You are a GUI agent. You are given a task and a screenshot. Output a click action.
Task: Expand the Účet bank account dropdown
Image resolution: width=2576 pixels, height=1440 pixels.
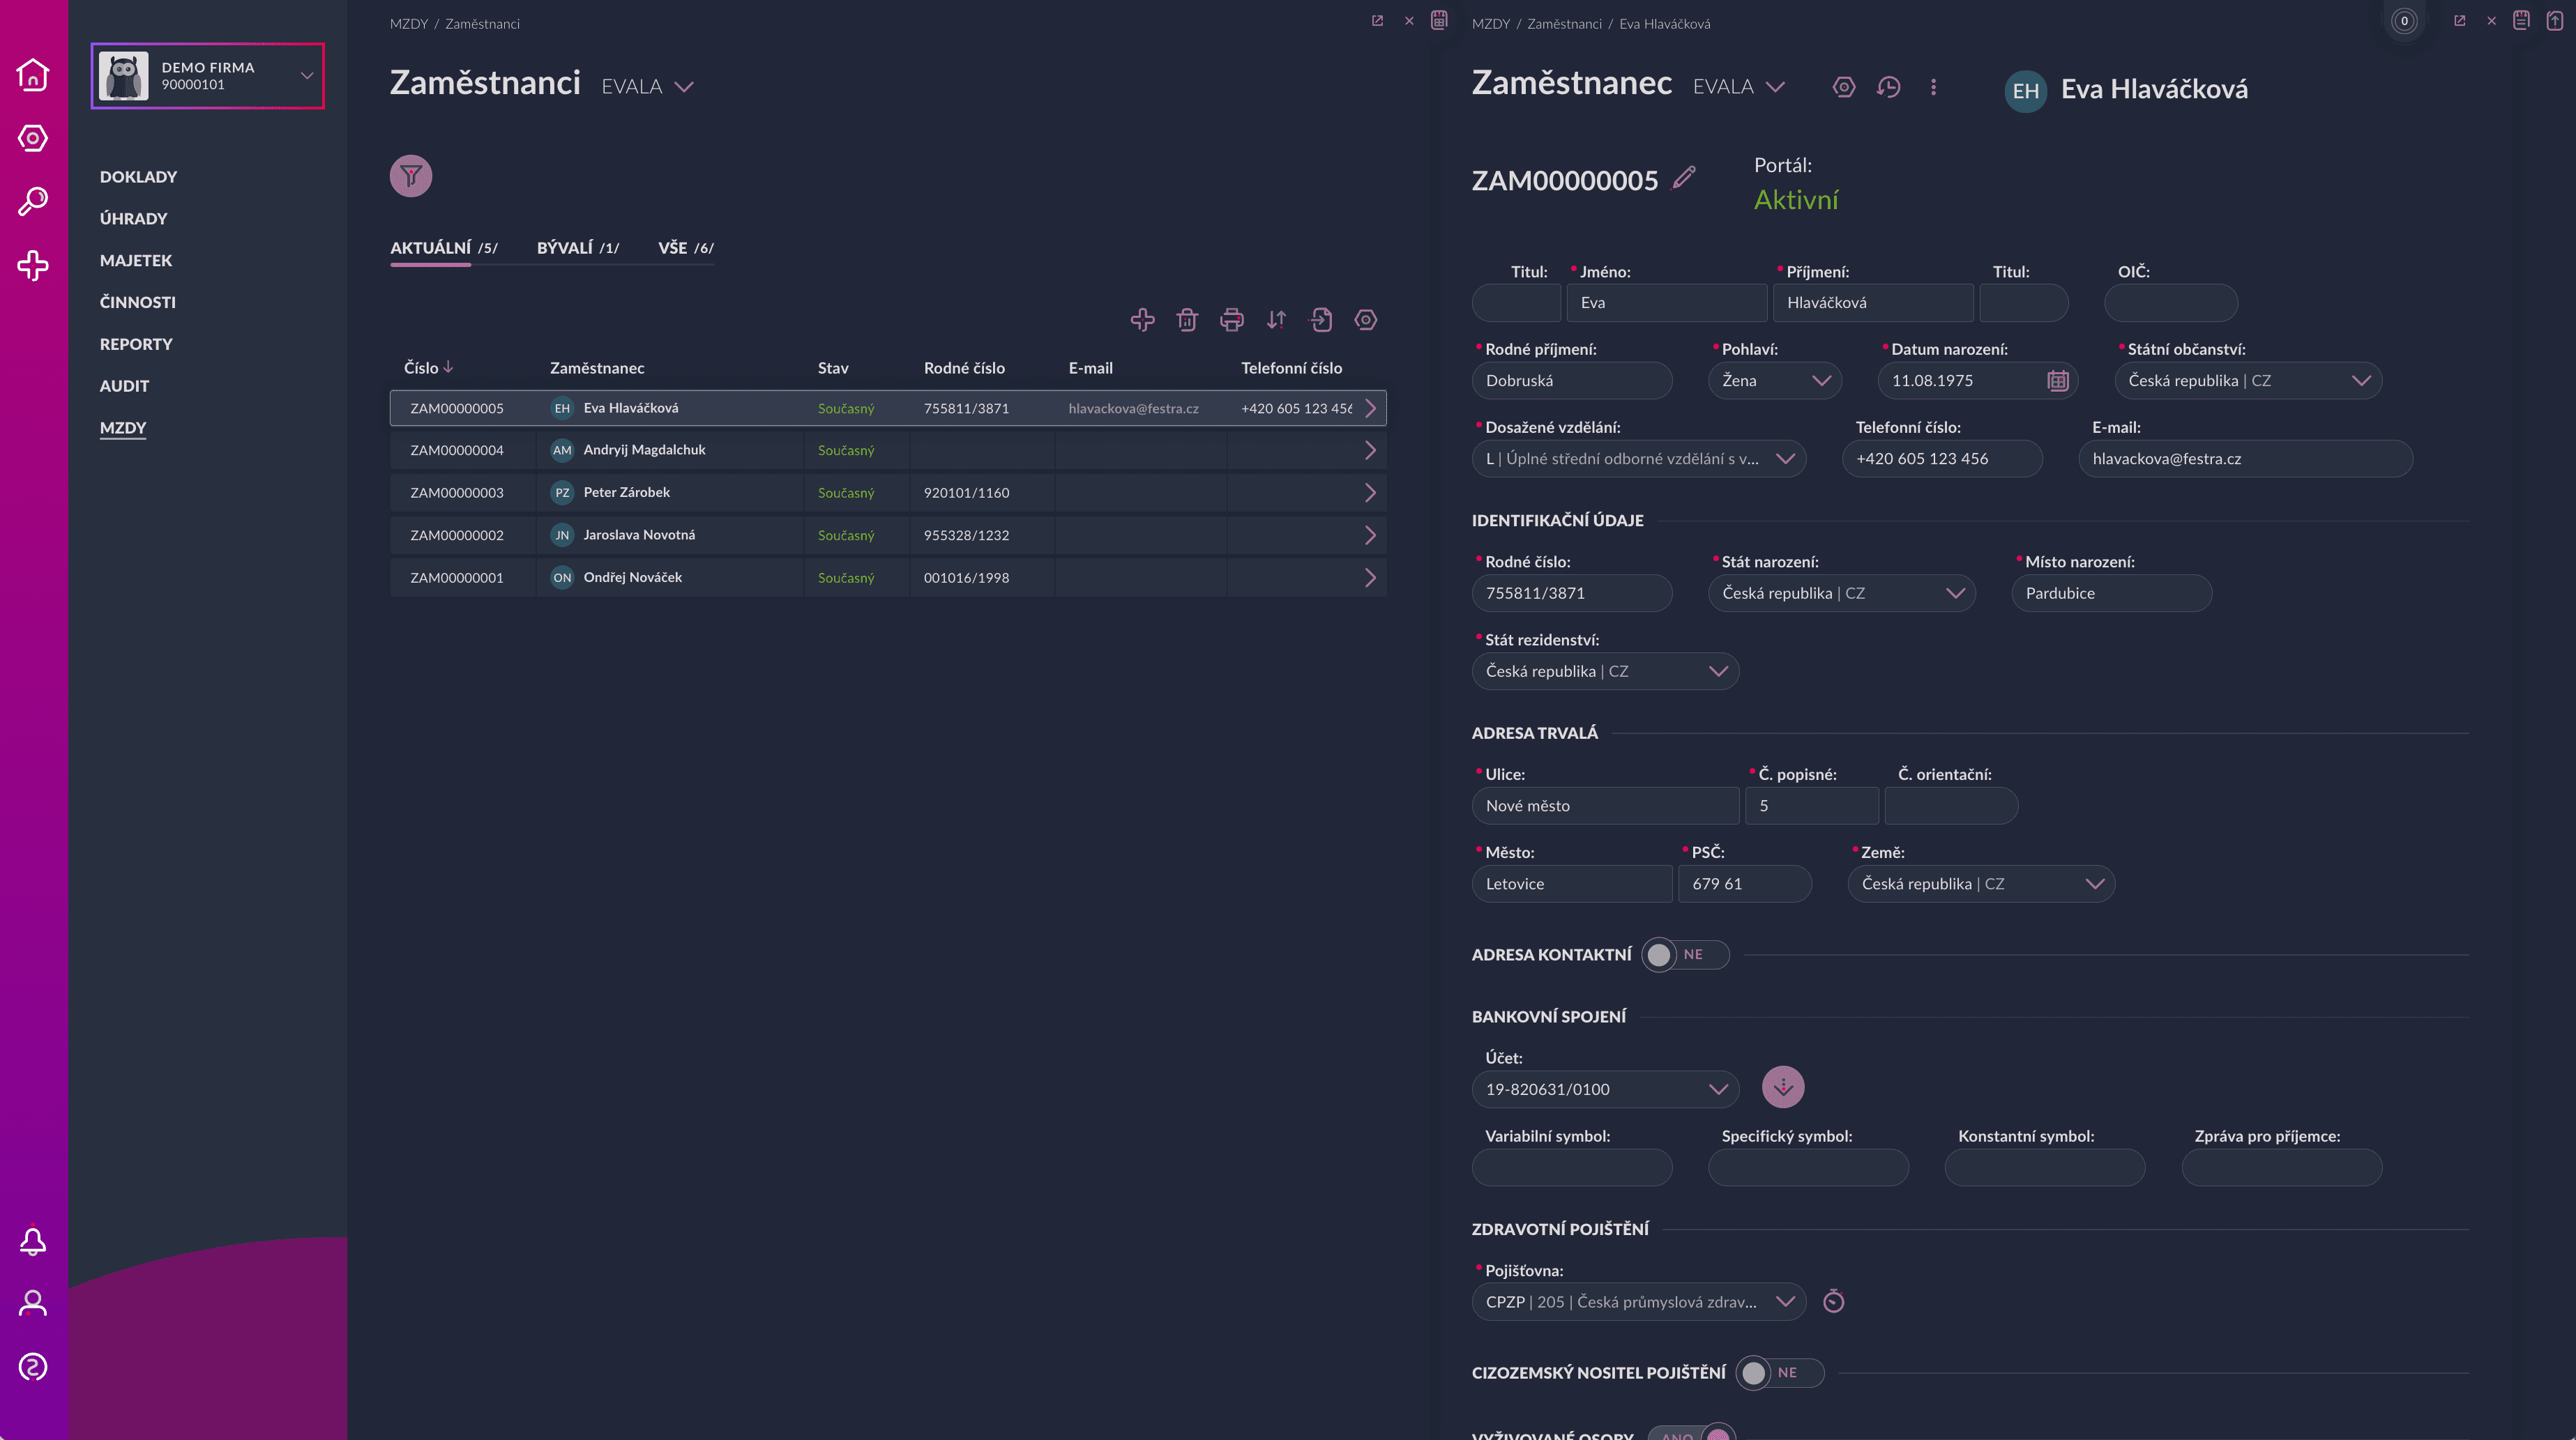click(x=1606, y=1089)
